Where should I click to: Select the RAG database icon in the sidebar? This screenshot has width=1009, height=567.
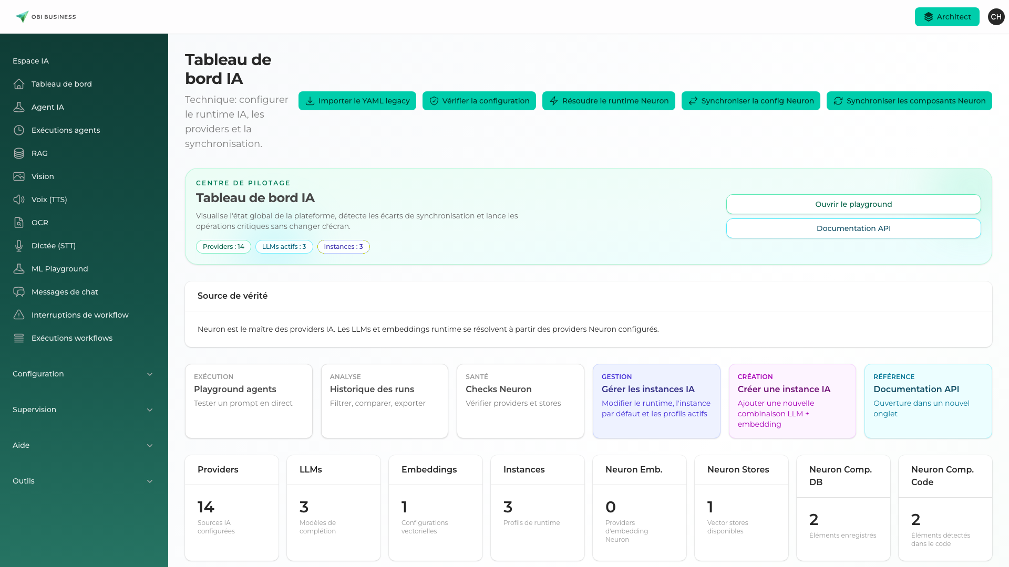(19, 153)
